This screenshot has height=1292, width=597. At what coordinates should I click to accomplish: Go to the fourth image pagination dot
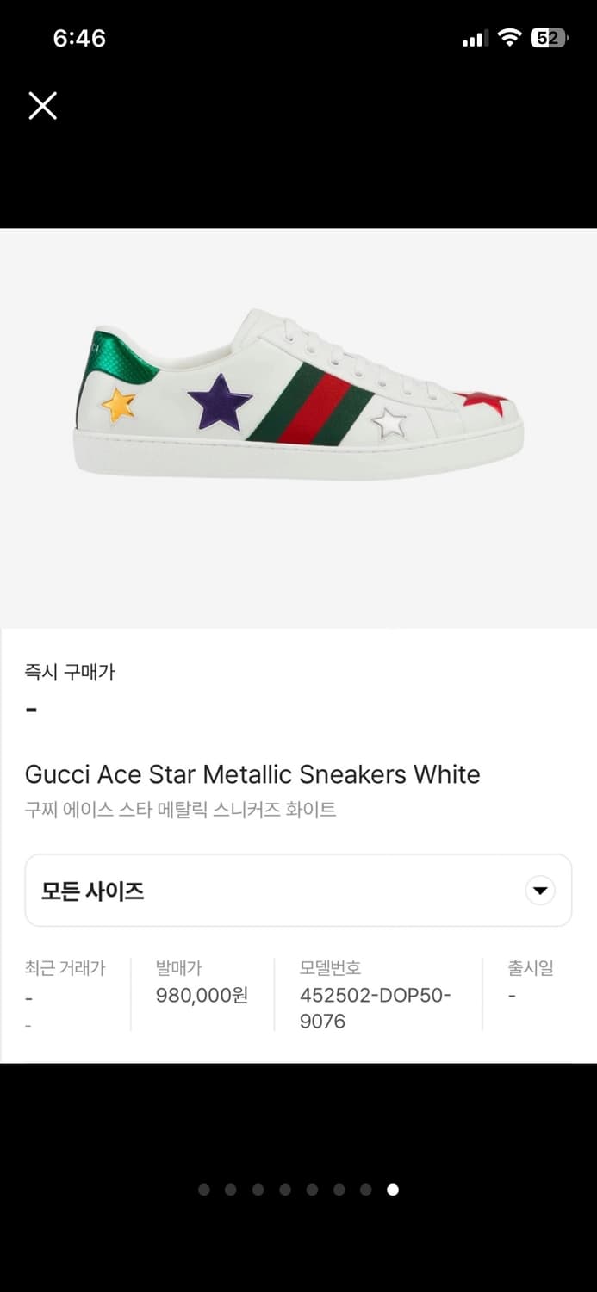pos(285,1190)
